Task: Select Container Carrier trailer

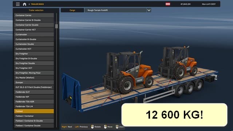Action: (34, 15)
